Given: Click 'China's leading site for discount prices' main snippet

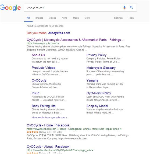Looking at the screenshot, I should pos(78,48).
